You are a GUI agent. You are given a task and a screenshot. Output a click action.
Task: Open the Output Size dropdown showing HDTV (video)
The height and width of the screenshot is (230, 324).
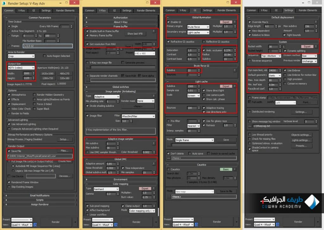[21, 67]
